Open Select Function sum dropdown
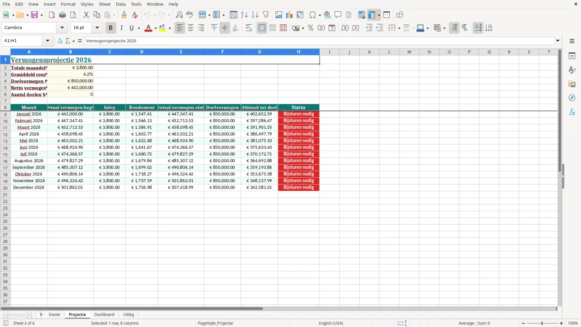Viewport: 581px width, 327px height. (74, 41)
